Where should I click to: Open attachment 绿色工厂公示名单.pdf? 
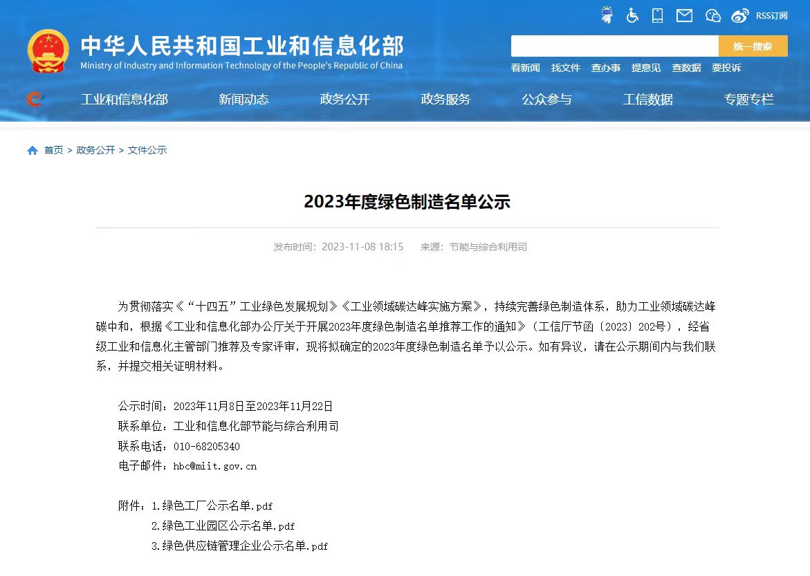point(217,506)
